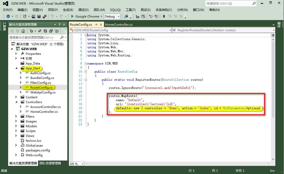Screen dimensions: 284x174
Task: Open the 文件(F) menu
Action: click(x=8, y=10)
